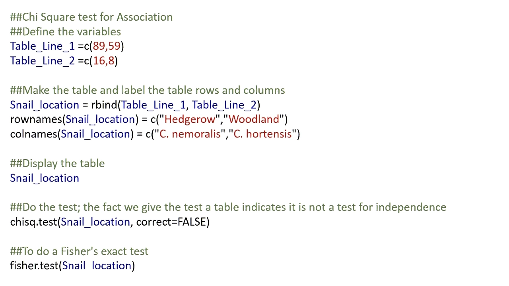Click the standalone Snail_location line
509x286 pixels.
point(45,178)
